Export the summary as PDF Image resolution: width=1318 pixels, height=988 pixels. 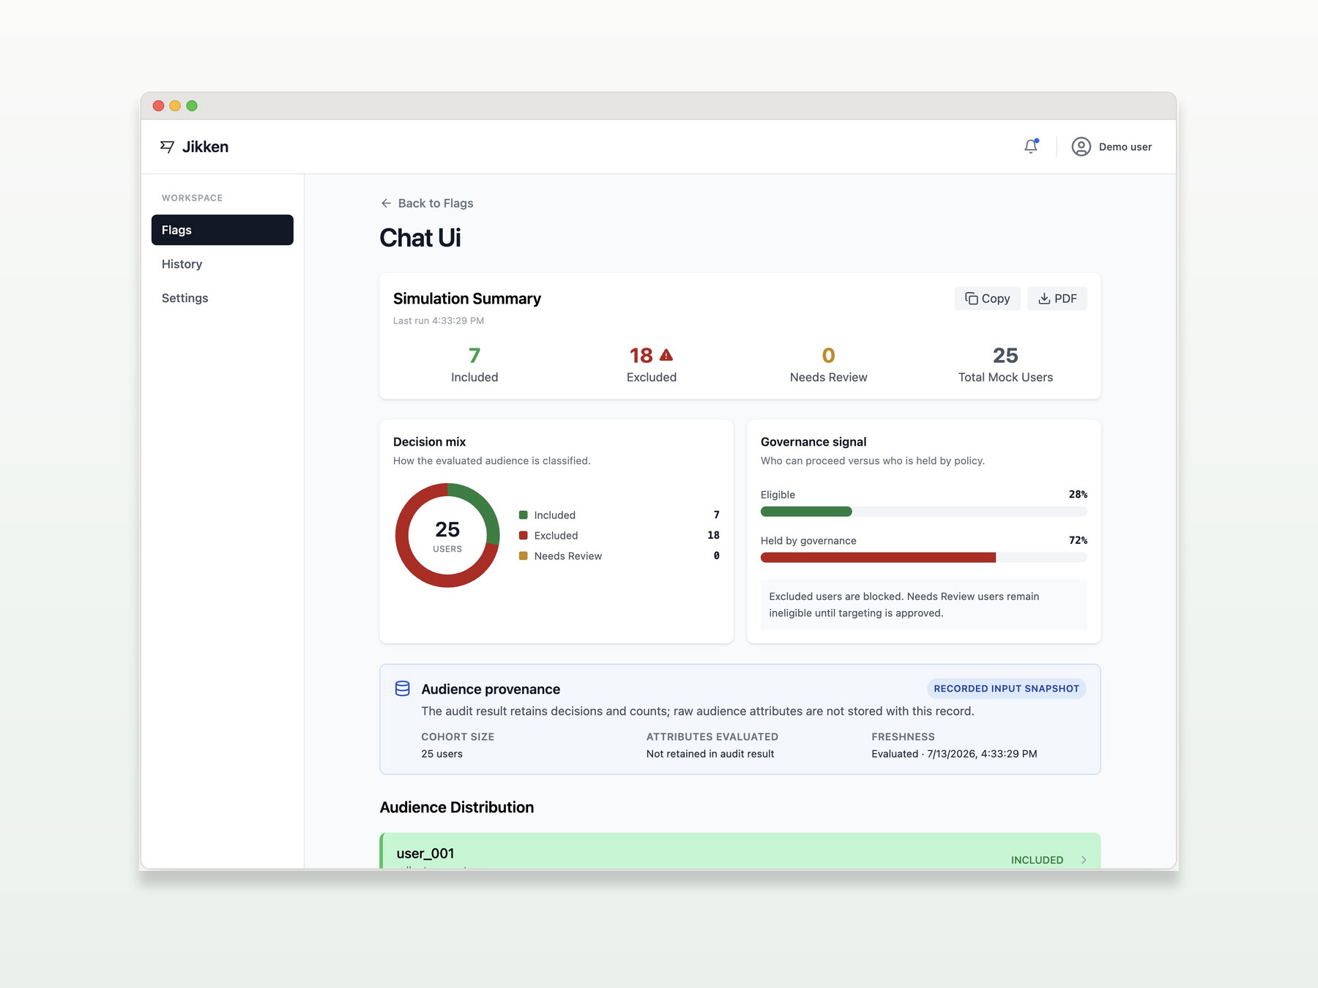click(x=1057, y=299)
